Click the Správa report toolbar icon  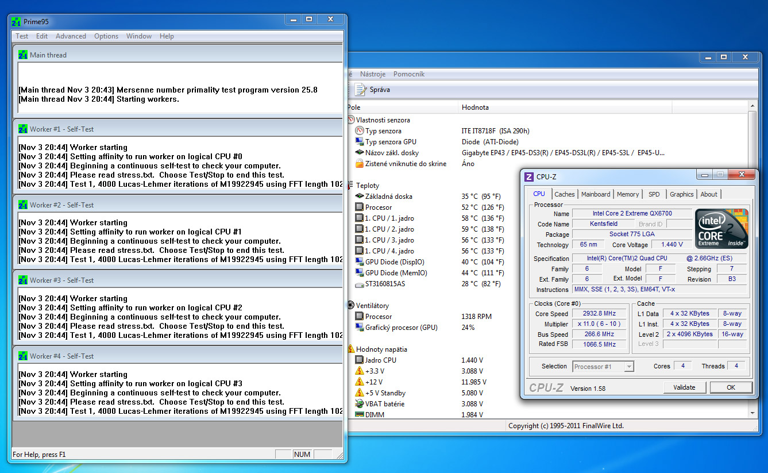360,90
